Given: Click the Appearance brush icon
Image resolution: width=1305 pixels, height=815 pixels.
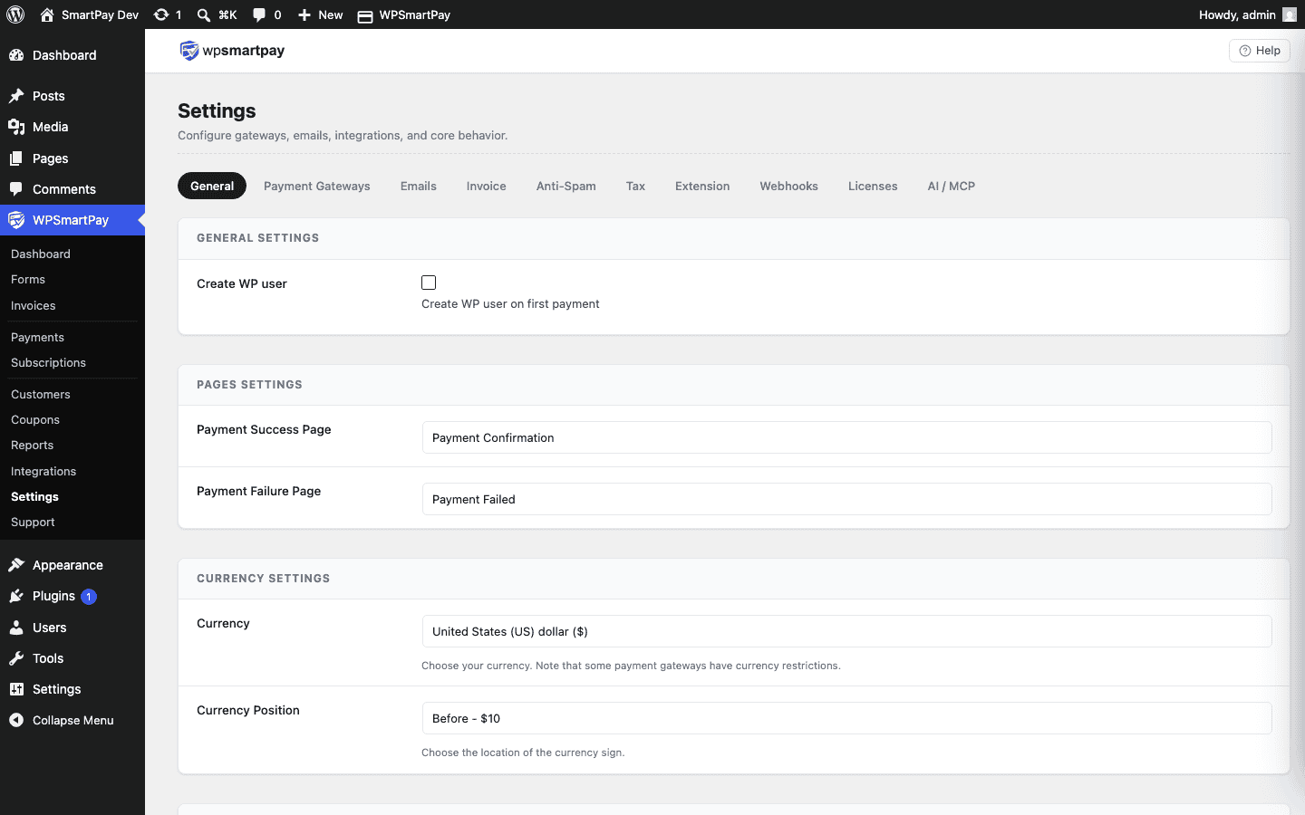Looking at the screenshot, I should click(x=16, y=565).
